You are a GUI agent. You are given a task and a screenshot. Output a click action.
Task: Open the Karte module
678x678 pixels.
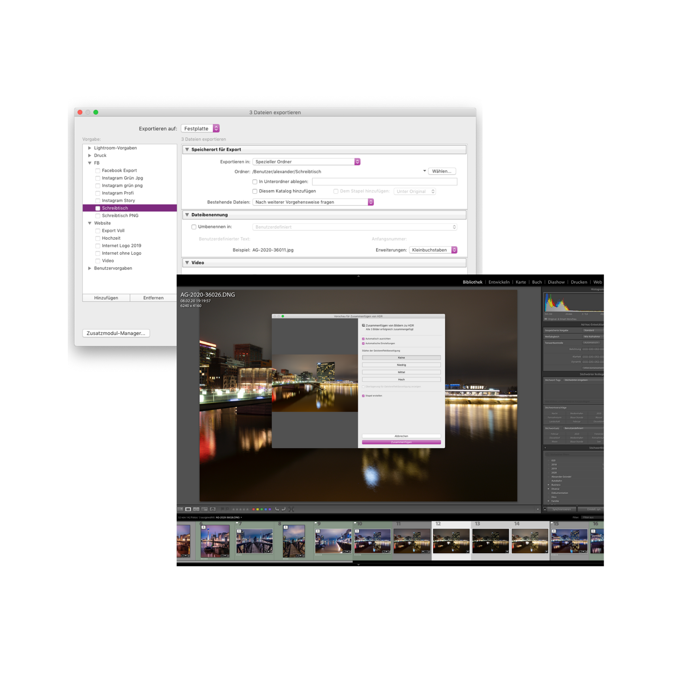pos(521,282)
